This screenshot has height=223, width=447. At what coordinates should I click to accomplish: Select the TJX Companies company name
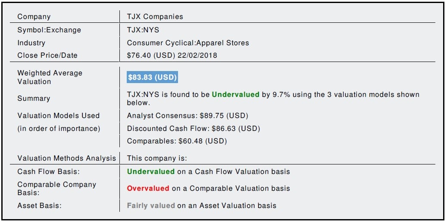155,17
